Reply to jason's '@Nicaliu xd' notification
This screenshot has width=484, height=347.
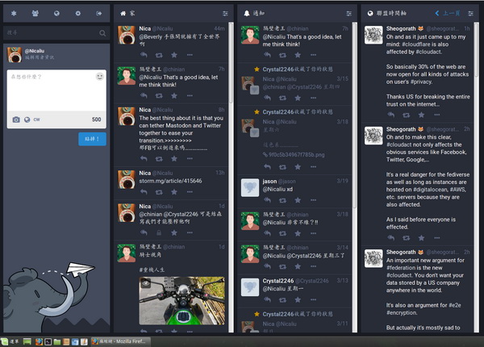(267, 200)
